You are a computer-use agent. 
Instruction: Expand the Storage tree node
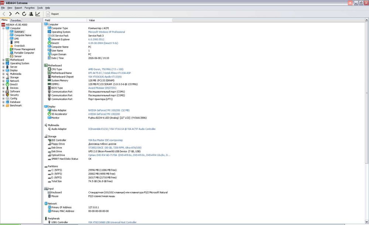[3, 77]
